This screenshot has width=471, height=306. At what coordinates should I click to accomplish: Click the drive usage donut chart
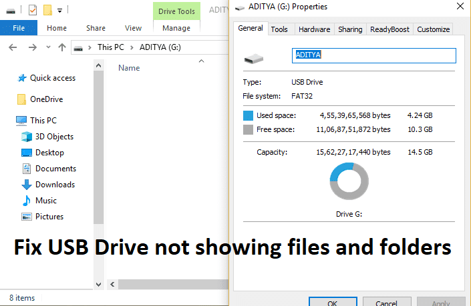coord(349,181)
